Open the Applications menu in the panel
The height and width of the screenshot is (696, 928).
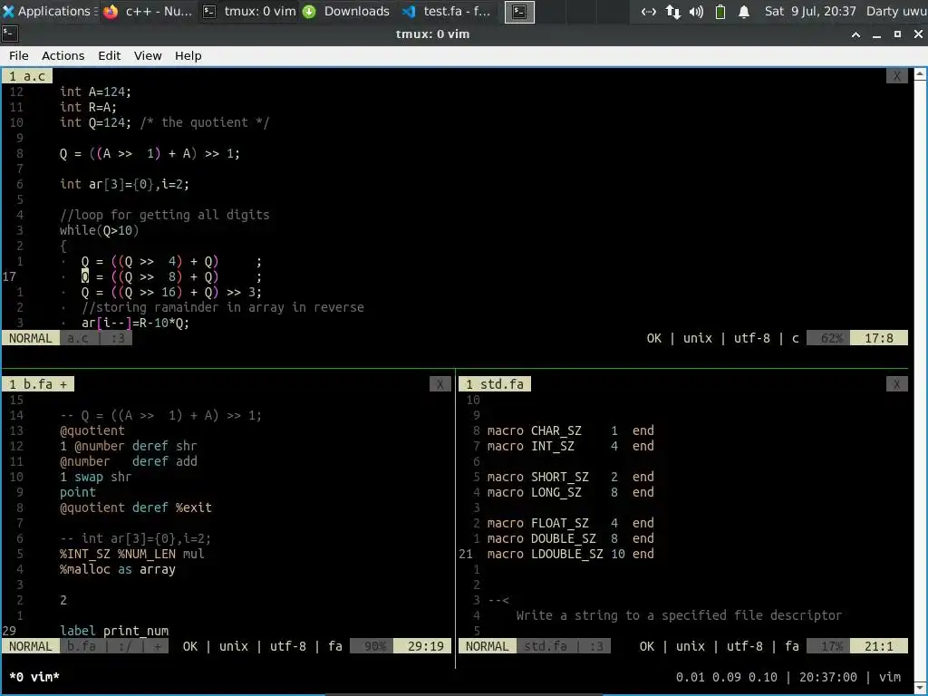click(47, 11)
